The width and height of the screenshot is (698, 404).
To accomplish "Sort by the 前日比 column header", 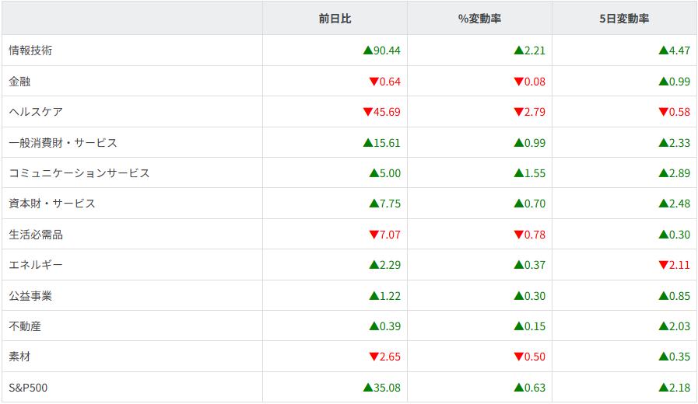I will [x=335, y=18].
